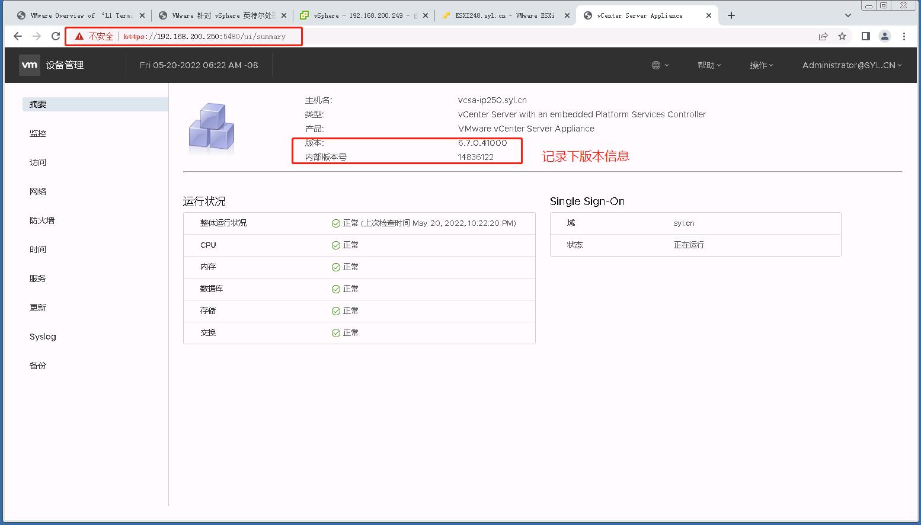This screenshot has height=525, width=921.
Task: Click the 运行状况 heading
Action: (204, 201)
